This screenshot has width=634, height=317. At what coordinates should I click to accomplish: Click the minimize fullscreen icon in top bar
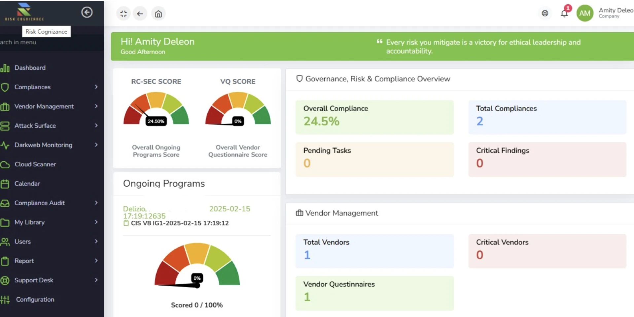pyautogui.click(x=123, y=14)
